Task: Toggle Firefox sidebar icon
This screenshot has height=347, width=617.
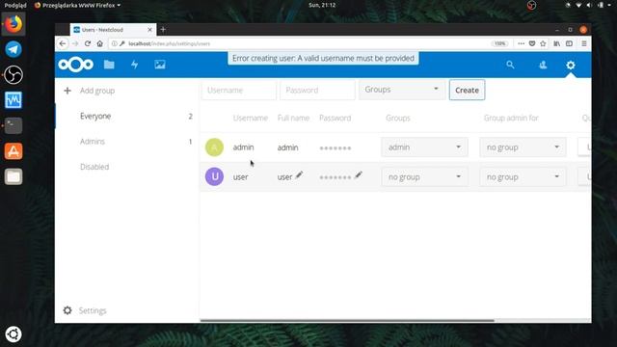Action: click(x=569, y=43)
